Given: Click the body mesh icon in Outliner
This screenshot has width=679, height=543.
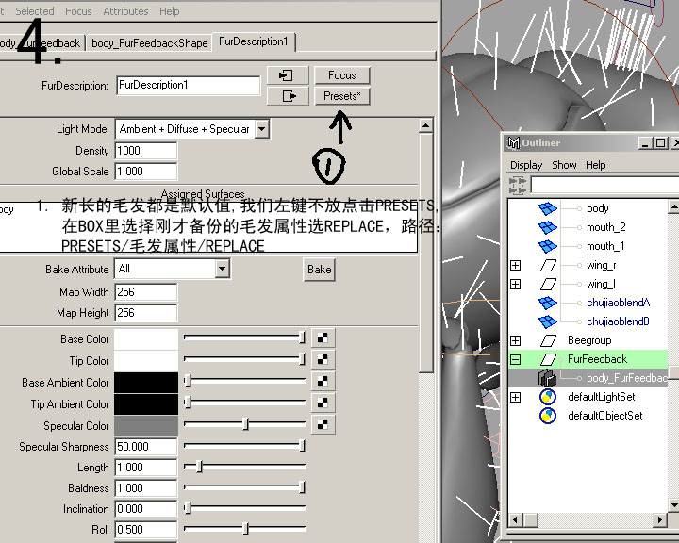Looking at the screenshot, I should [x=548, y=208].
